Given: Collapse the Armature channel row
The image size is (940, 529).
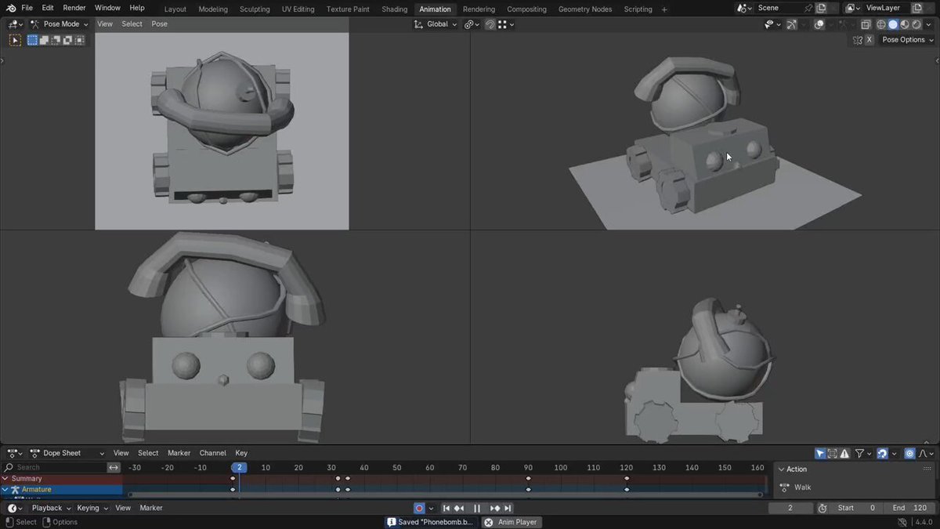Looking at the screenshot, I should click(x=6, y=490).
